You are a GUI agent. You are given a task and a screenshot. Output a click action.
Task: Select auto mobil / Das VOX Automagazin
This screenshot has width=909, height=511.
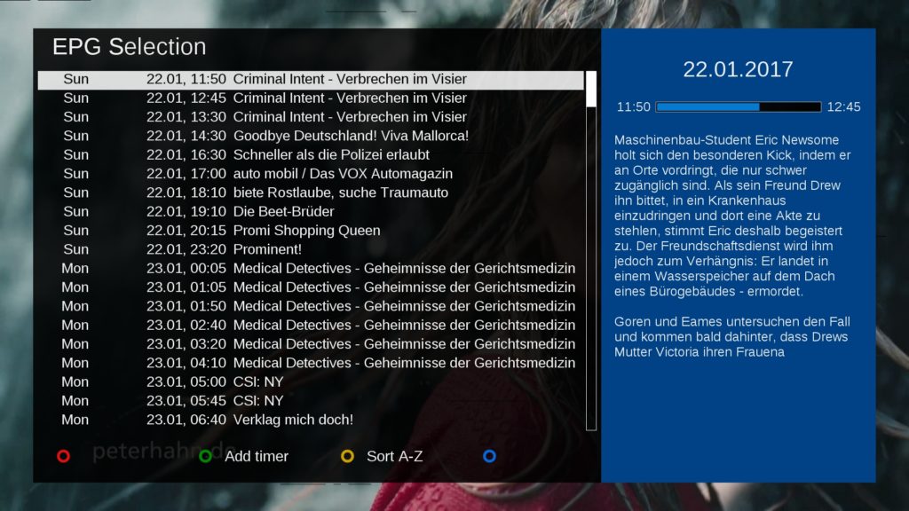coord(311,174)
